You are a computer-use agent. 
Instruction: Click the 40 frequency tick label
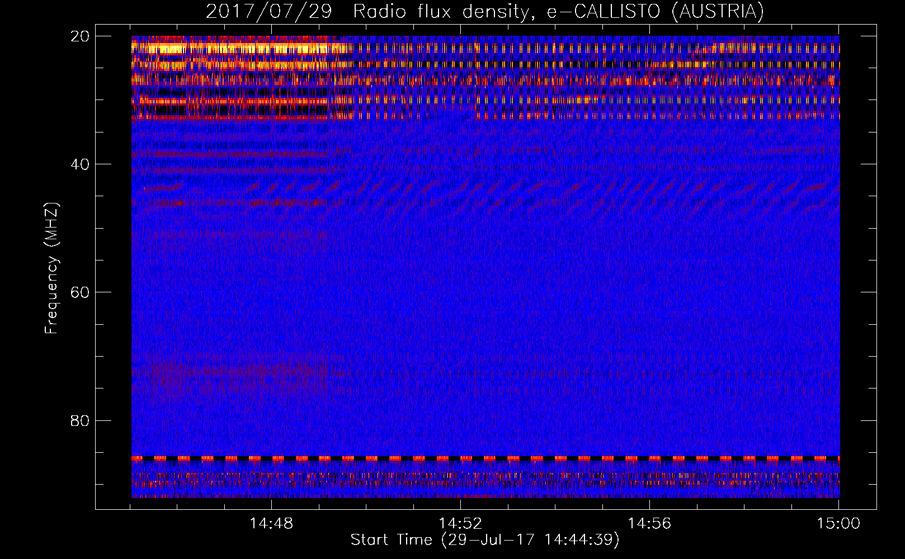(80, 164)
